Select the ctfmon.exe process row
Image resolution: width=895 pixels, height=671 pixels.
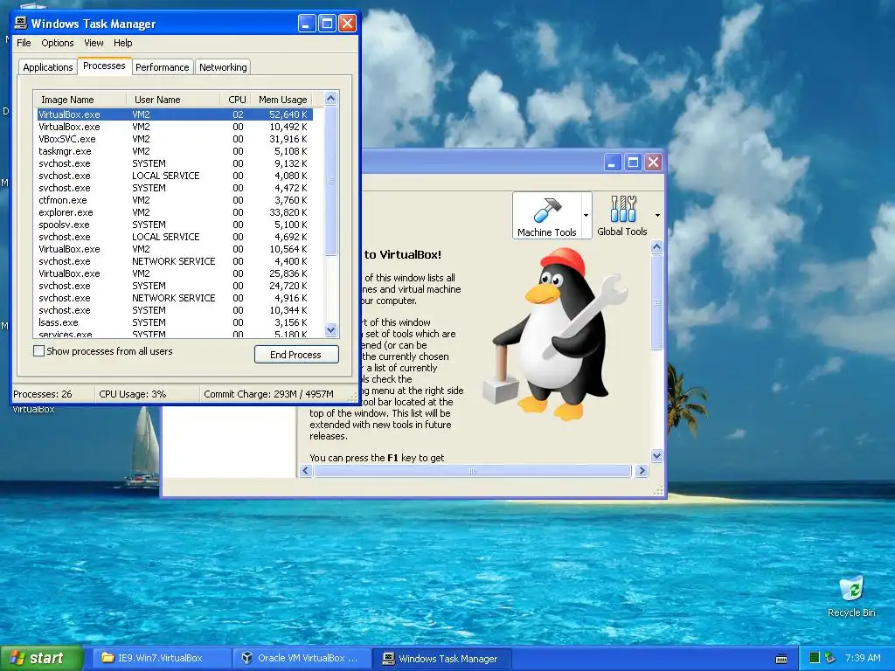175,200
